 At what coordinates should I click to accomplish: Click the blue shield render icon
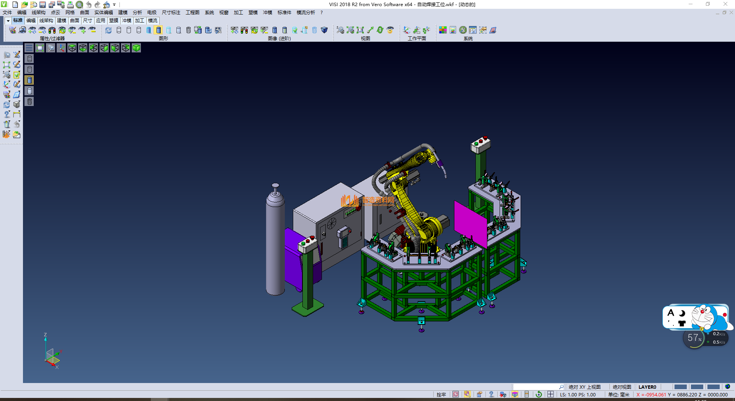(324, 30)
